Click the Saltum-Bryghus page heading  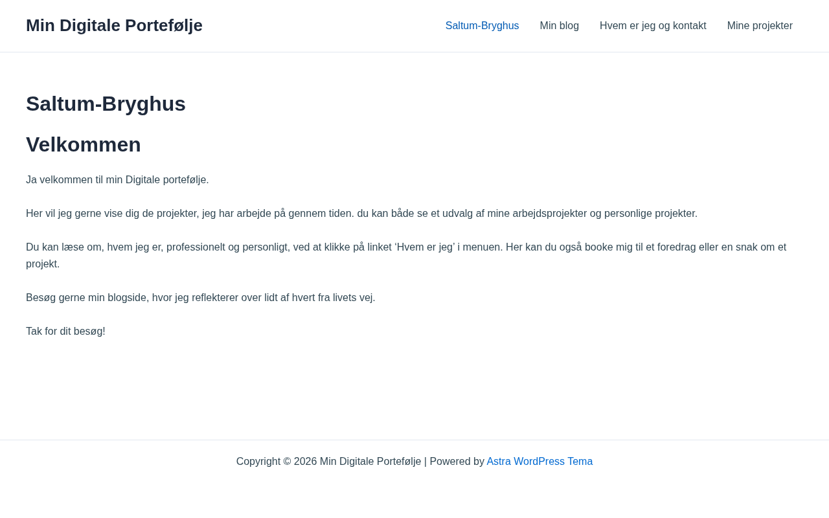click(x=106, y=104)
